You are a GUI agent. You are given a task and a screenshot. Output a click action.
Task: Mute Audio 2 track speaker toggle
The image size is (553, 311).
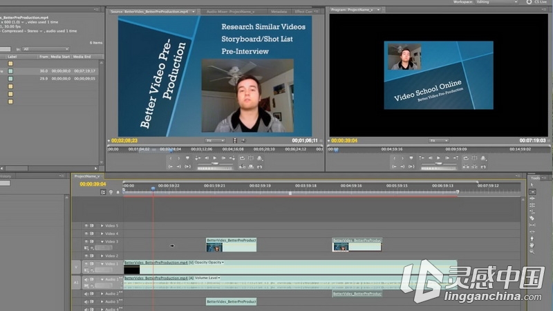click(86, 294)
